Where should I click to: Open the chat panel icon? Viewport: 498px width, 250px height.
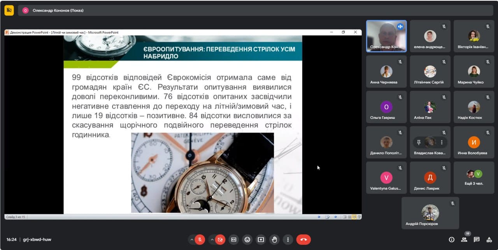[477, 240]
